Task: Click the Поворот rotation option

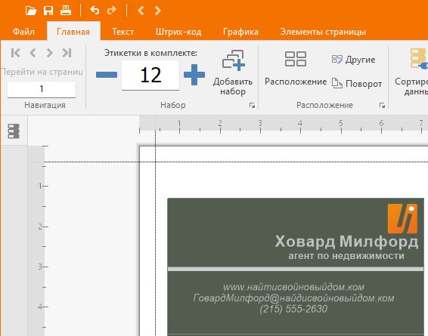Action: [x=357, y=83]
